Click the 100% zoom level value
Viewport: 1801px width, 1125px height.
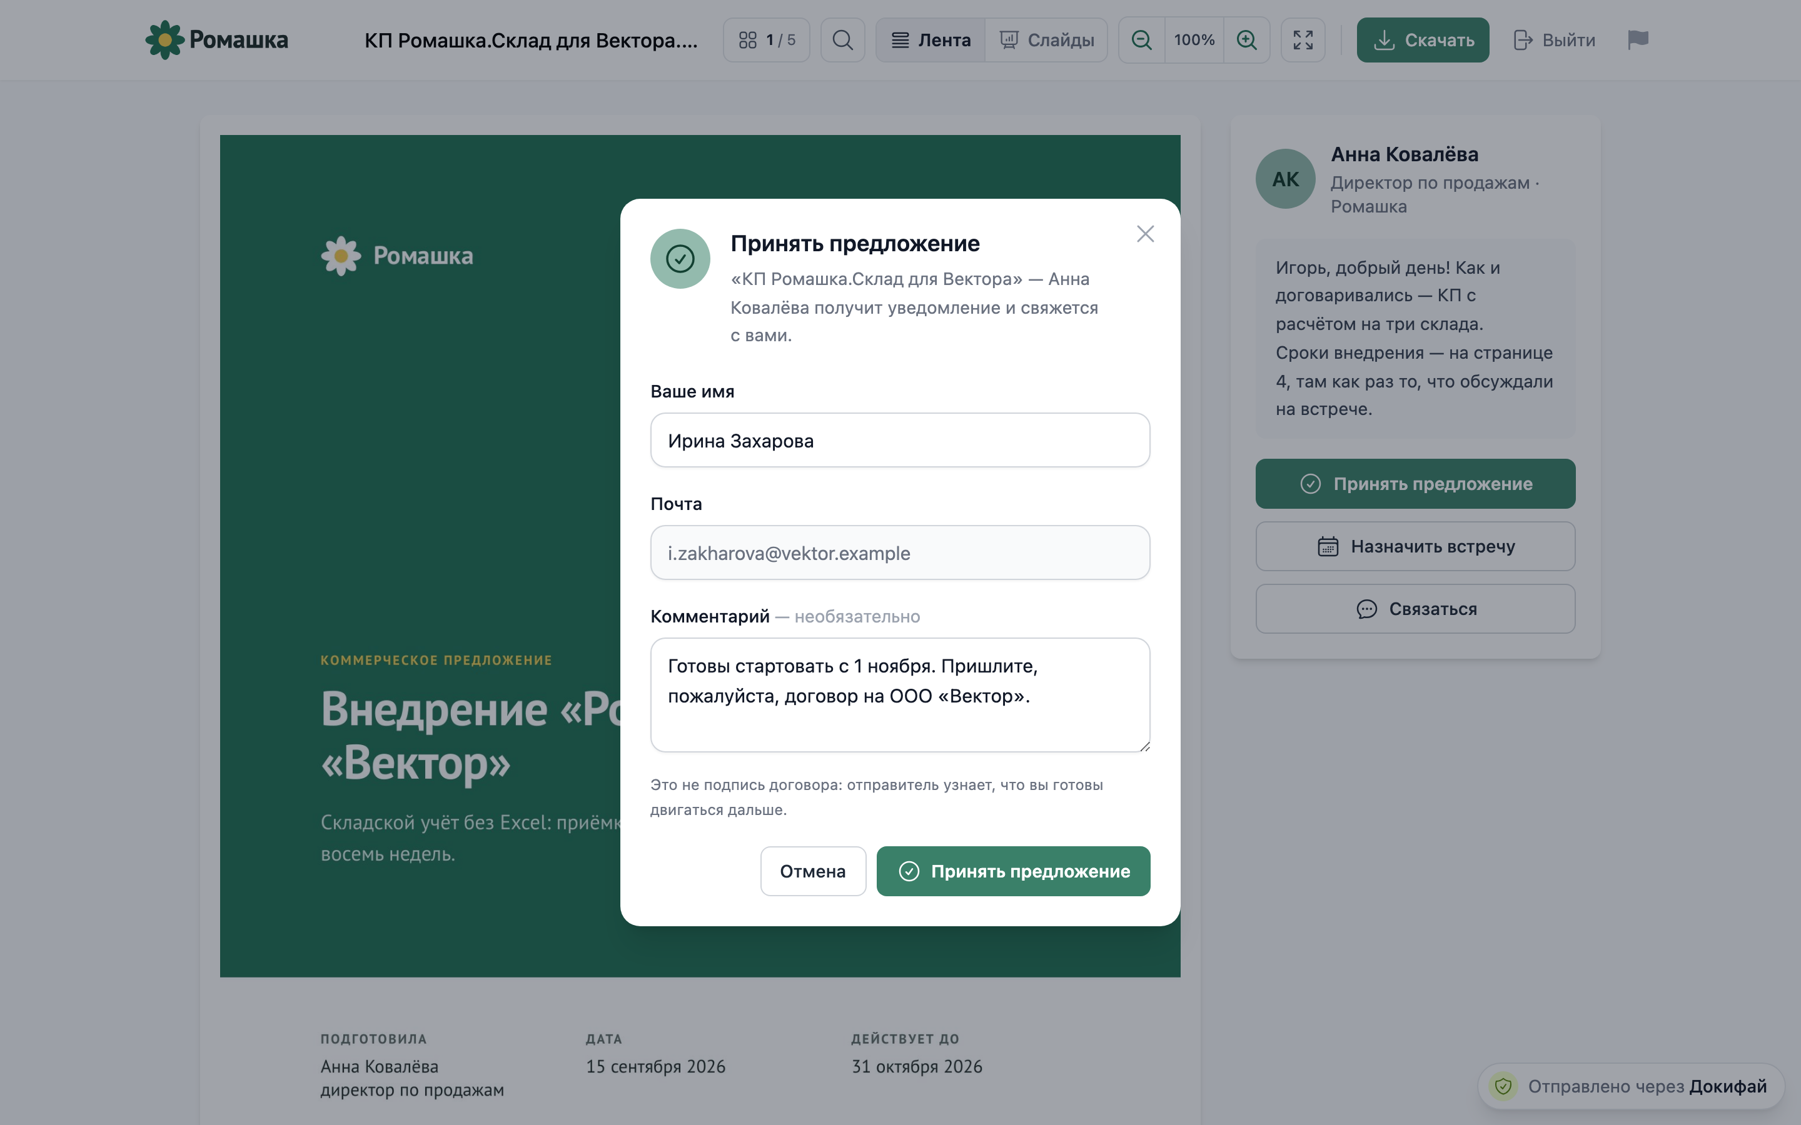click(x=1194, y=39)
